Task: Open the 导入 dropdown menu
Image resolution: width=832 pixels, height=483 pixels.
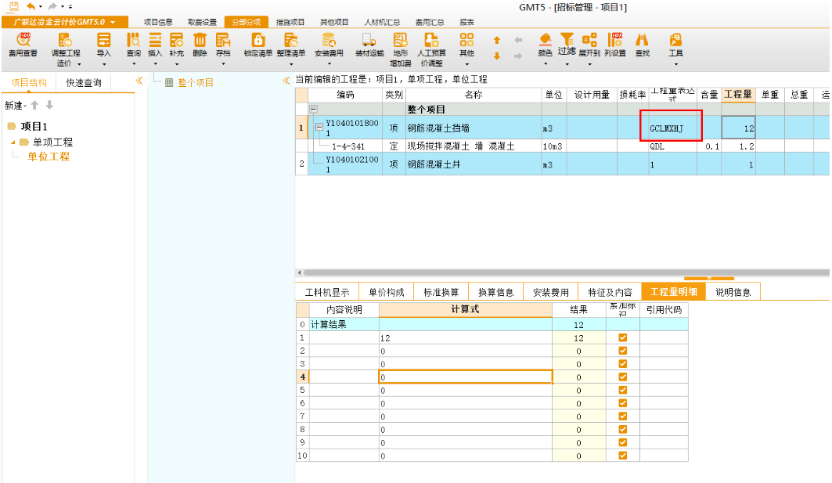Action: pos(103,45)
